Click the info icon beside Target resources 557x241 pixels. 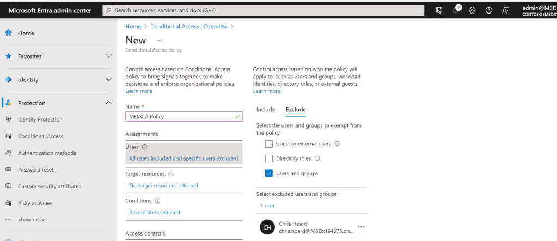coord(171,174)
